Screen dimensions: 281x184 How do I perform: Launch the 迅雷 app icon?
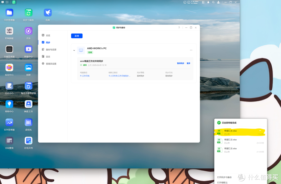tap(48, 13)
